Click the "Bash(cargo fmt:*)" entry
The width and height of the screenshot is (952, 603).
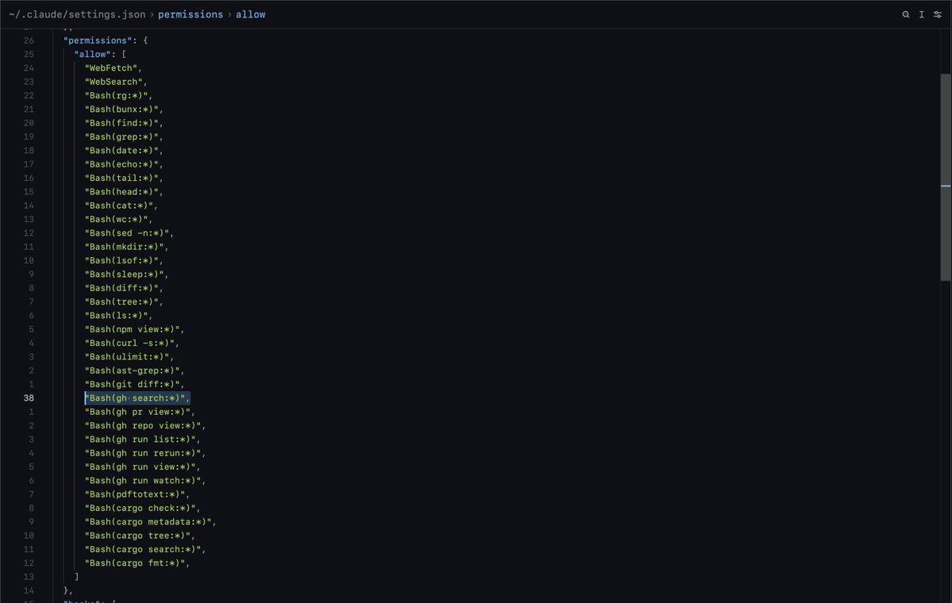pos(137,563)
